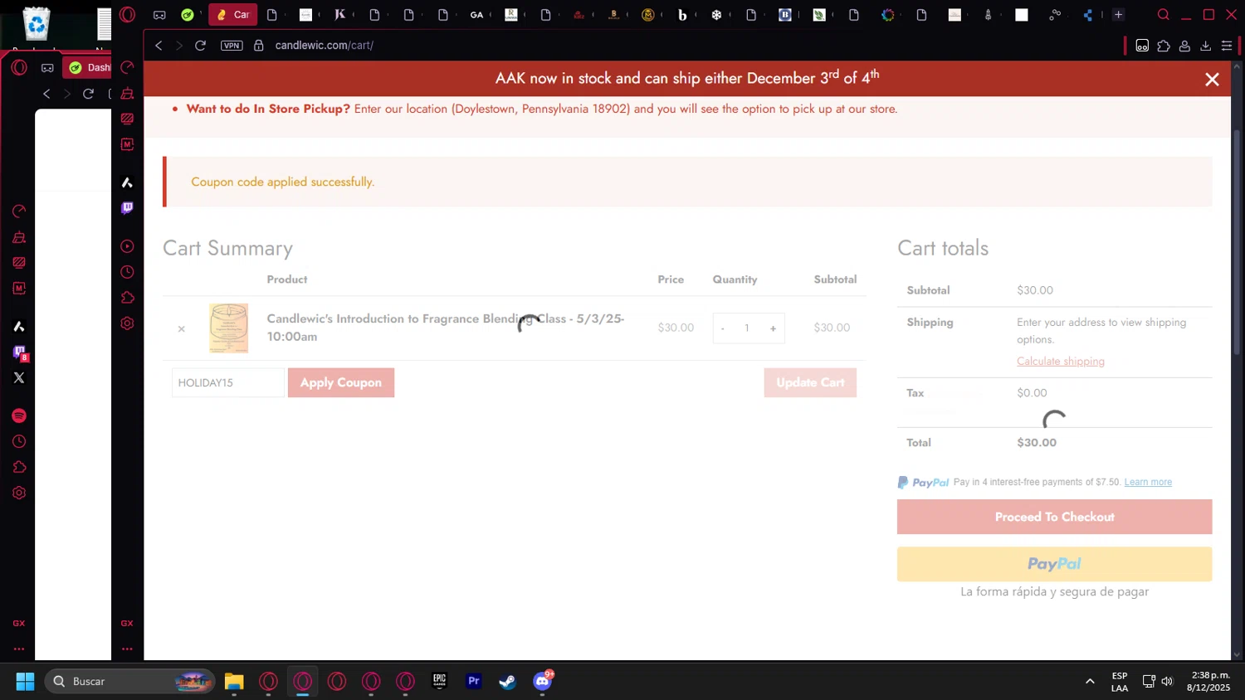The height and width of the screenshot is (700, 1245).
Task: Remove the Fragrance Blending Class from cart
Action: (x=181, y=329)
